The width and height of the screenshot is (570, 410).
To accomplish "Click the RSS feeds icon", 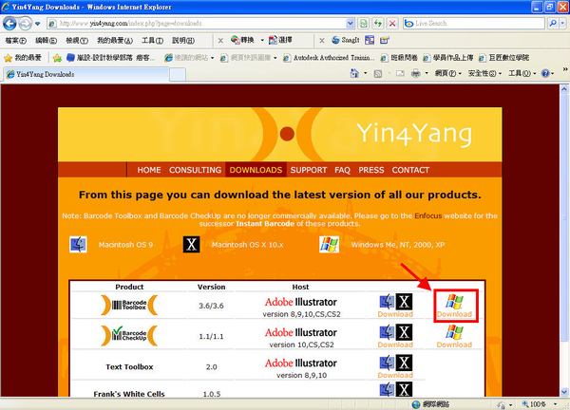I will click(378, 74).
